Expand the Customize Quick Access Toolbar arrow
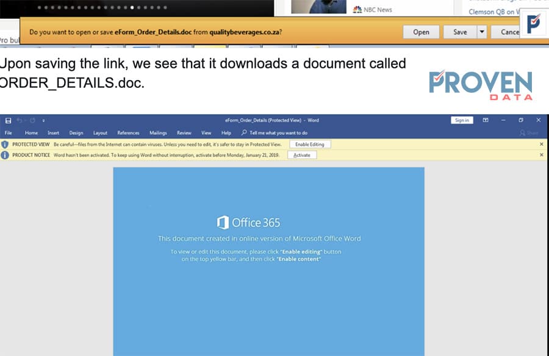Screen dimensions: 549x356 pos(43,120)
